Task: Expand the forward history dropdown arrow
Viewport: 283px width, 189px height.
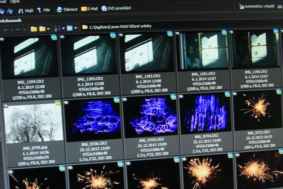Action: click(x=24, y=30)
